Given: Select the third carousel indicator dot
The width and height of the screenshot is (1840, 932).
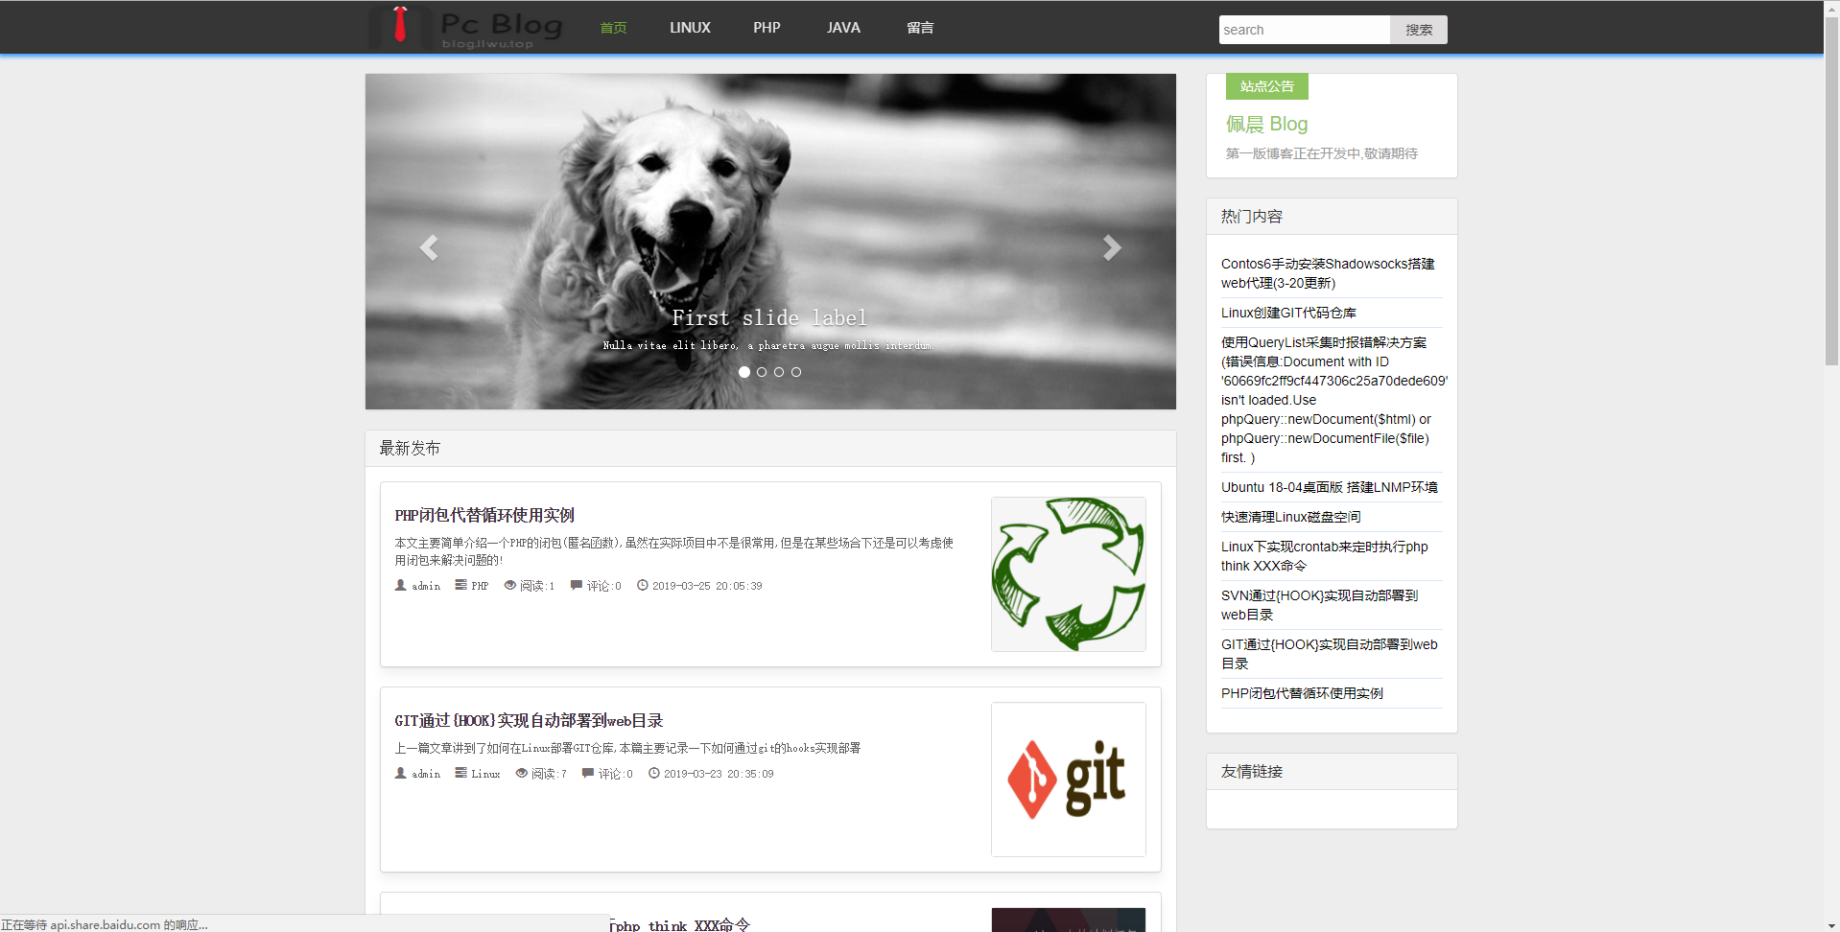Looking at the screenshot, I should click(779, 372).
